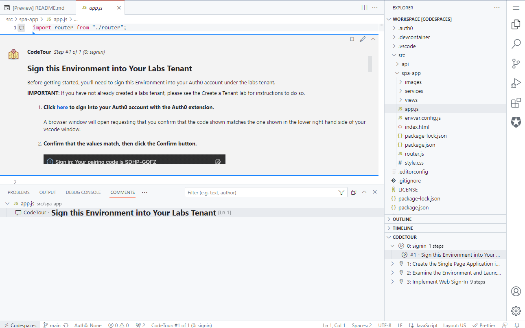Open the Run and Debug view
The height and width of the screenshot is (328, 525).
click(516, 83)
